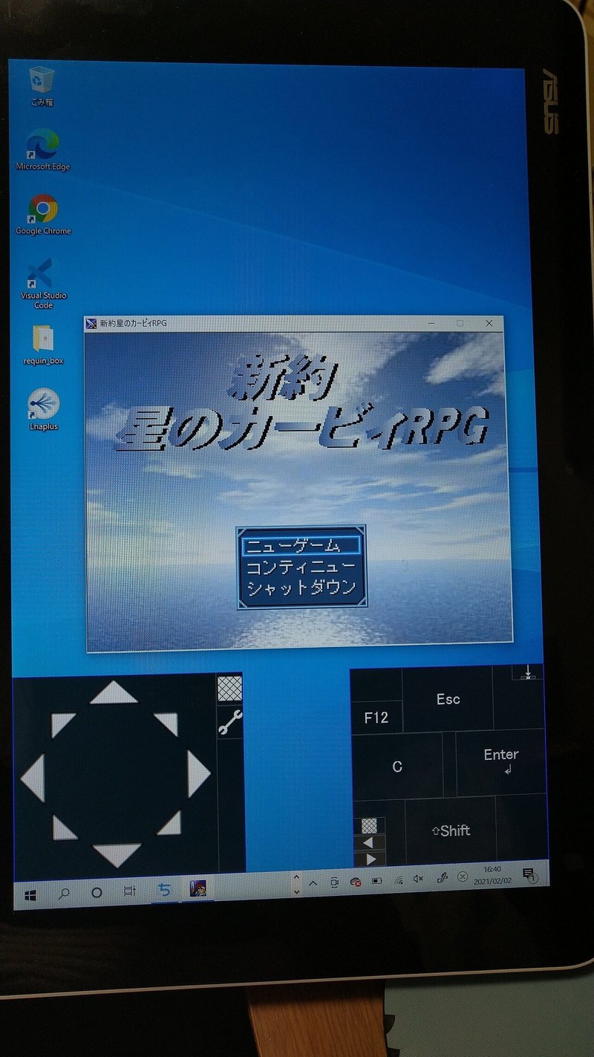Tap the F12 virtual key
This screenshot has height=1057, width=594.
point(376,718)
